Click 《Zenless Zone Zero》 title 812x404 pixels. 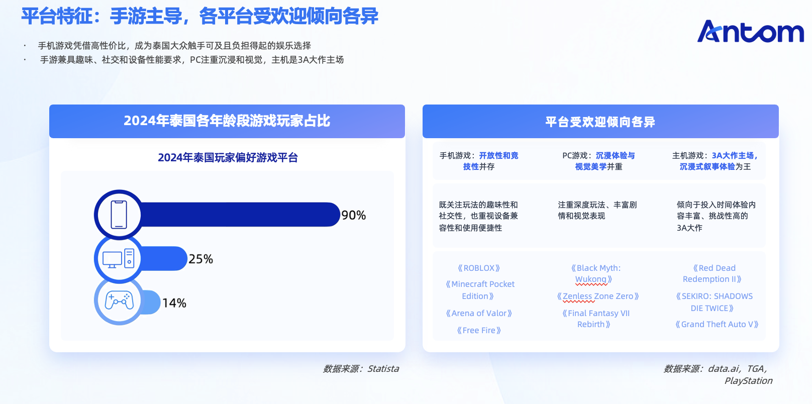click(598, 296)
